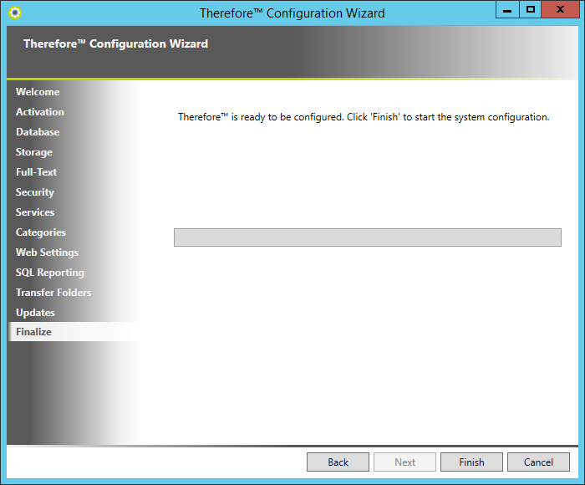Image resolution: width=585 pixels, height=485 pixels.
Task: Select the Security step
Action: 35,192
